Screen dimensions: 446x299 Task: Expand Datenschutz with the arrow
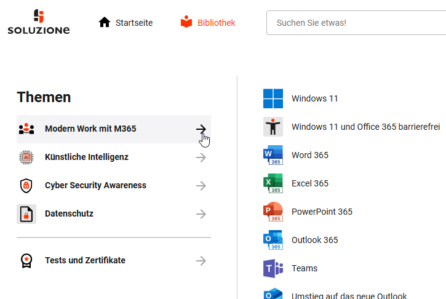(201, 214)
